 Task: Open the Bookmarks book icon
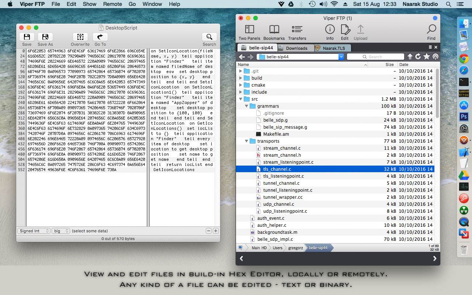click(x=274, y=29)
